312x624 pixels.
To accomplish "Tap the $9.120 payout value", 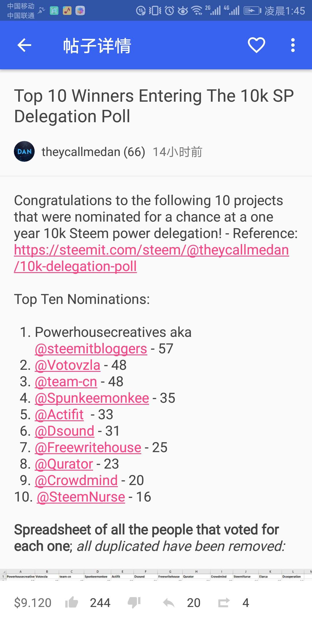I will click(33, 603).
